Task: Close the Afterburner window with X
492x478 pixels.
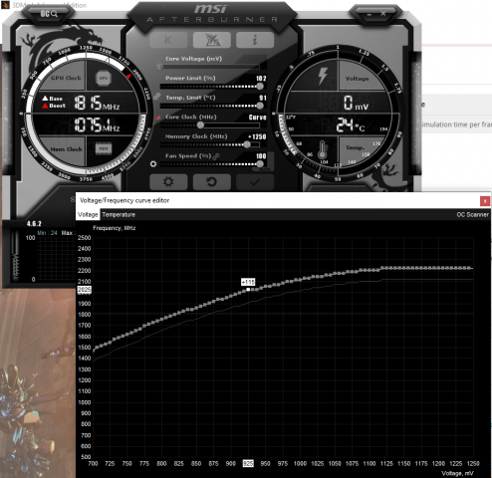Action: (x=383, y=13)
